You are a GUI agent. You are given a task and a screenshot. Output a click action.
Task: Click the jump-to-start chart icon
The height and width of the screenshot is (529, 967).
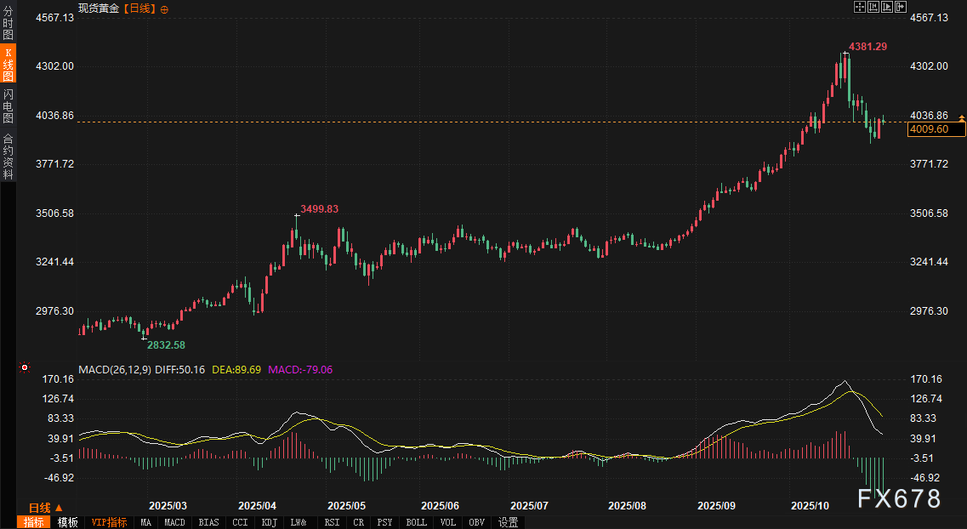coord(873,7)
